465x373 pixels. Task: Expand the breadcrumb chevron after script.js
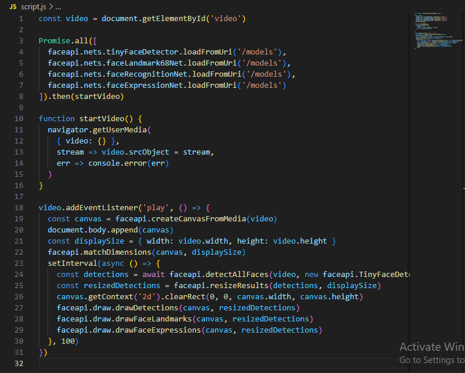tap(51, 6)
